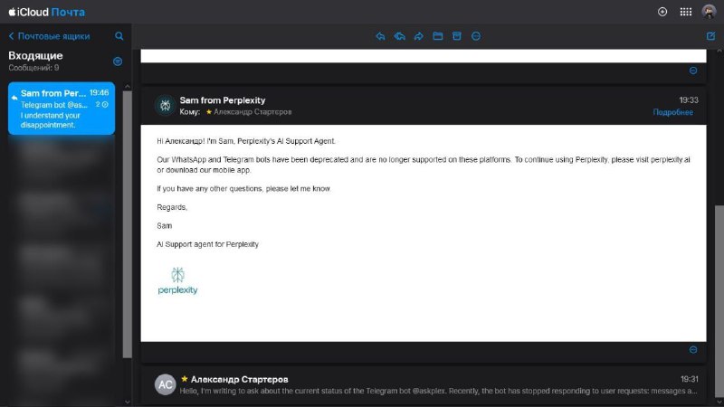Image resolution: width=724 pixels, height=407 pixels.
Task: Click message list scrollbar up arrow
Action: [128, 86]
